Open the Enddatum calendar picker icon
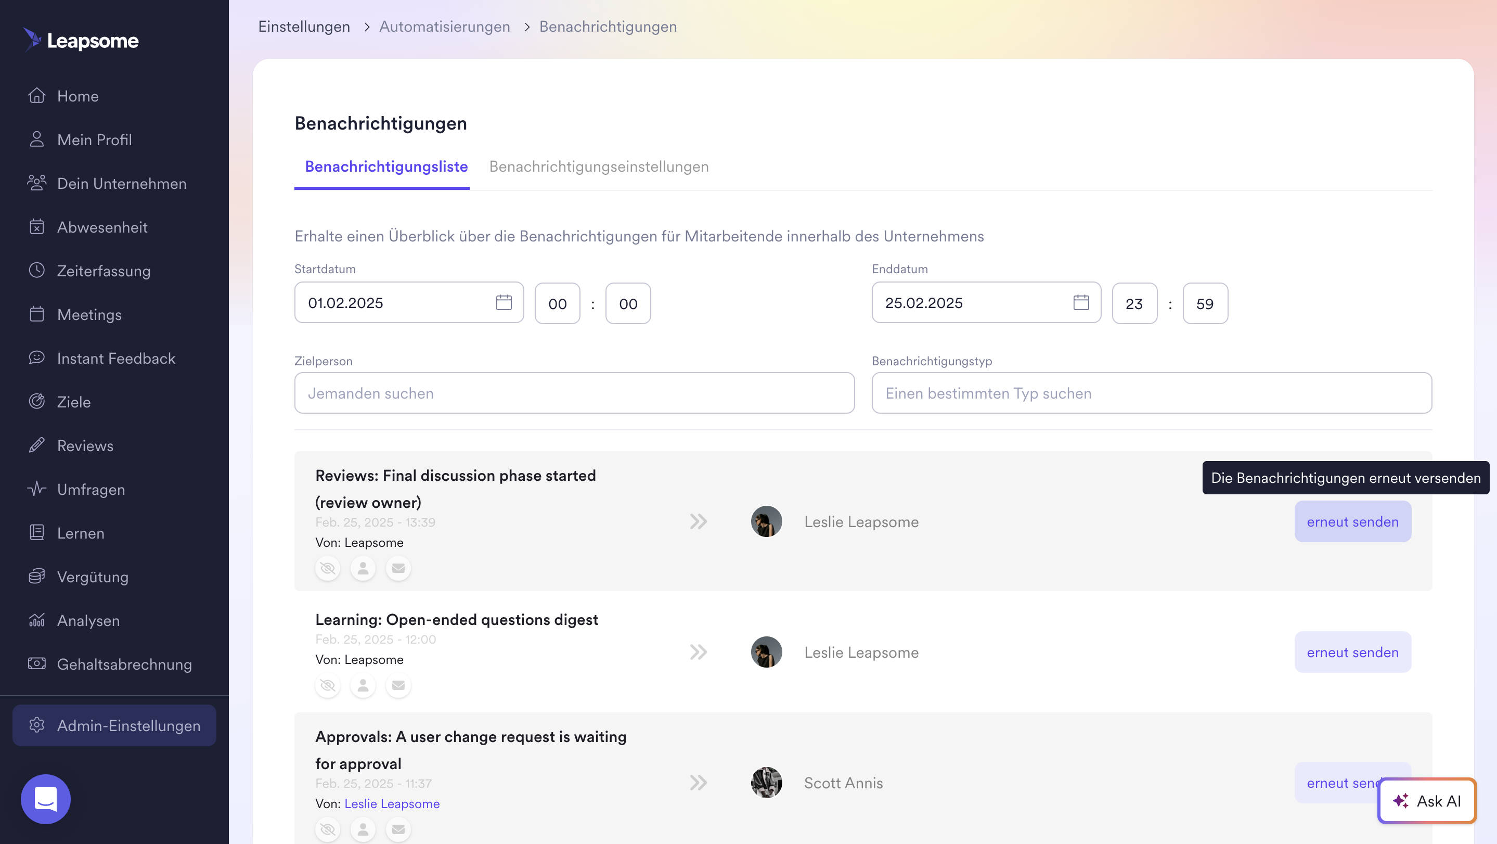Viewport: 1497px width, 844px height. pos(1081,302)
